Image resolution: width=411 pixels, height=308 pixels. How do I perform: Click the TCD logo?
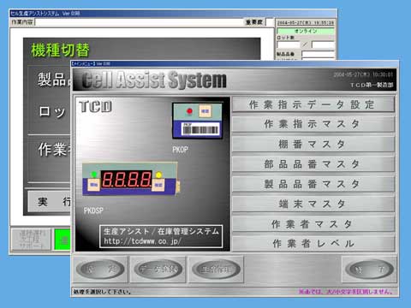[95, 106]
